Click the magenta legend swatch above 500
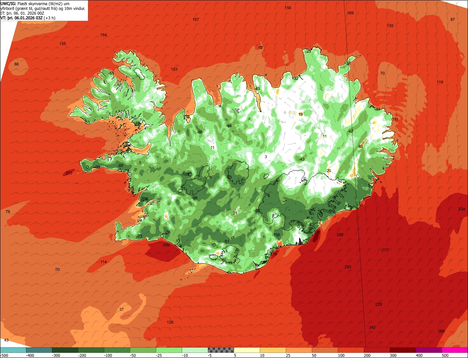 454,350
